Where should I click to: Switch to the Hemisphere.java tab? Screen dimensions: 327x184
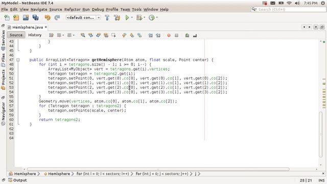pyautogui.click(x=27, y=27)
